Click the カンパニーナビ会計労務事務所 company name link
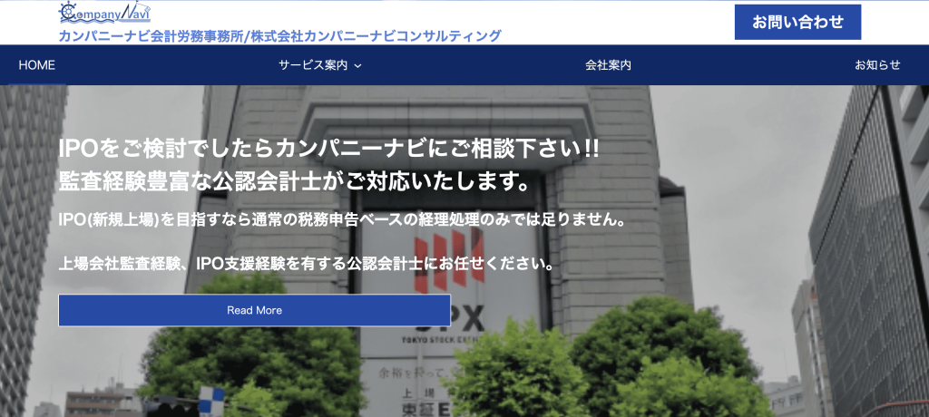929x417 pixels. tap(152, 36)
